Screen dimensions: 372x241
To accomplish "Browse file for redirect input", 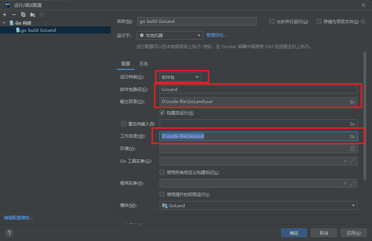I will pyautogui.click(x=352, y=124).
